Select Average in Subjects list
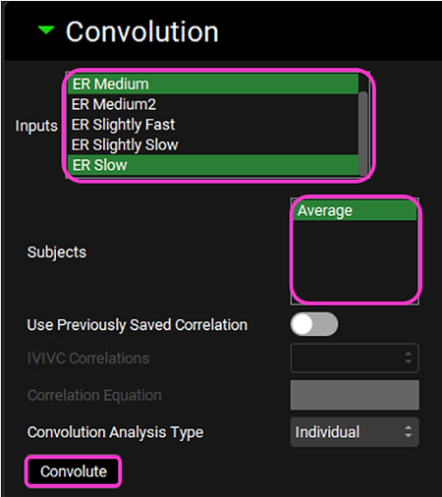 [355, 210]
